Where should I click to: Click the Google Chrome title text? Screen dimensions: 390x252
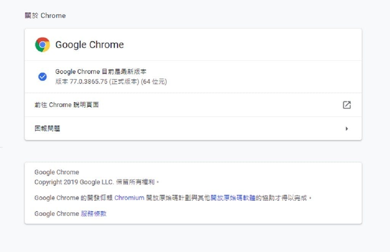(x=90, y=45)
